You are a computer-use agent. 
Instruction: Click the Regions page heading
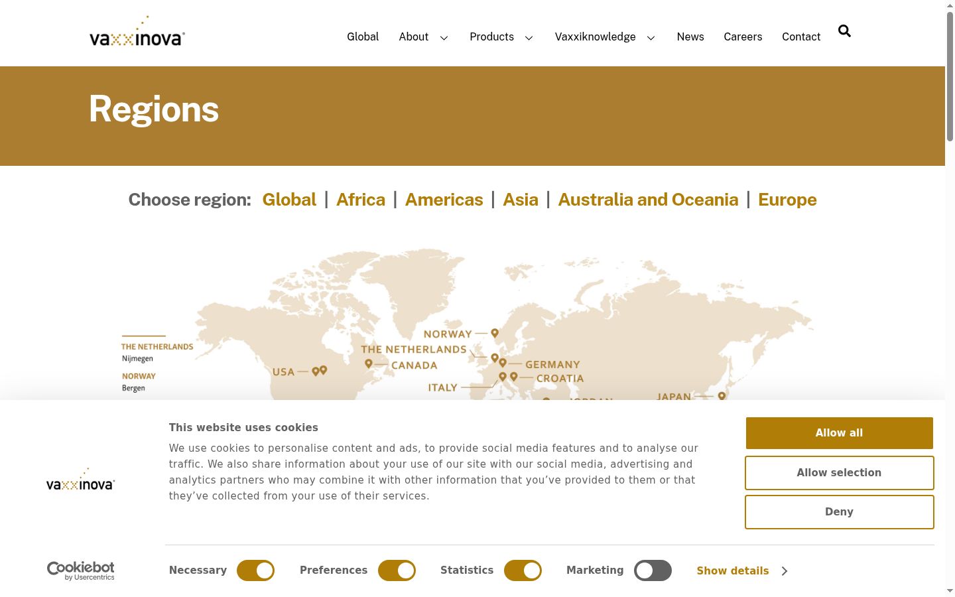[154, 109]
